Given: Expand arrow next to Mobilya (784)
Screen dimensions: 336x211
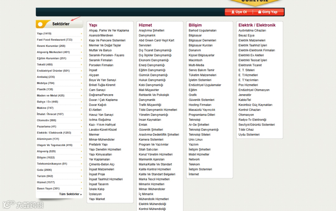Looking at the screenshot, I should click(x=82, y=83).
